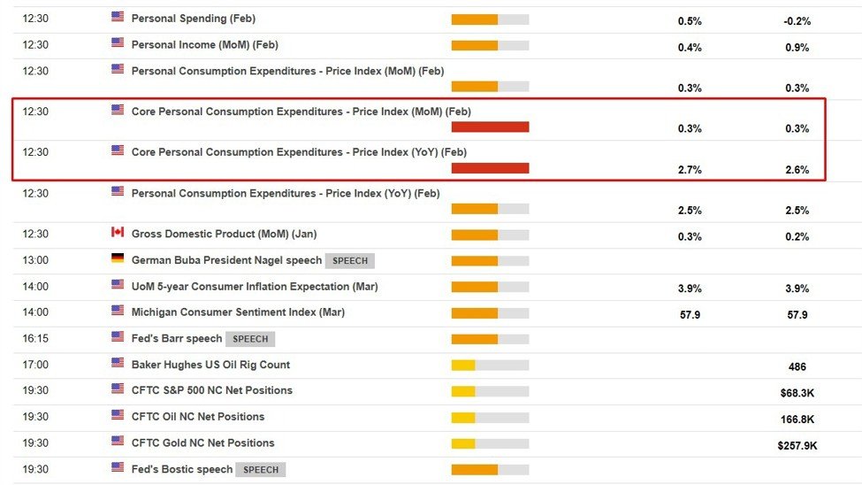Click the US flag next to Personal Spending

pos(118,17)
